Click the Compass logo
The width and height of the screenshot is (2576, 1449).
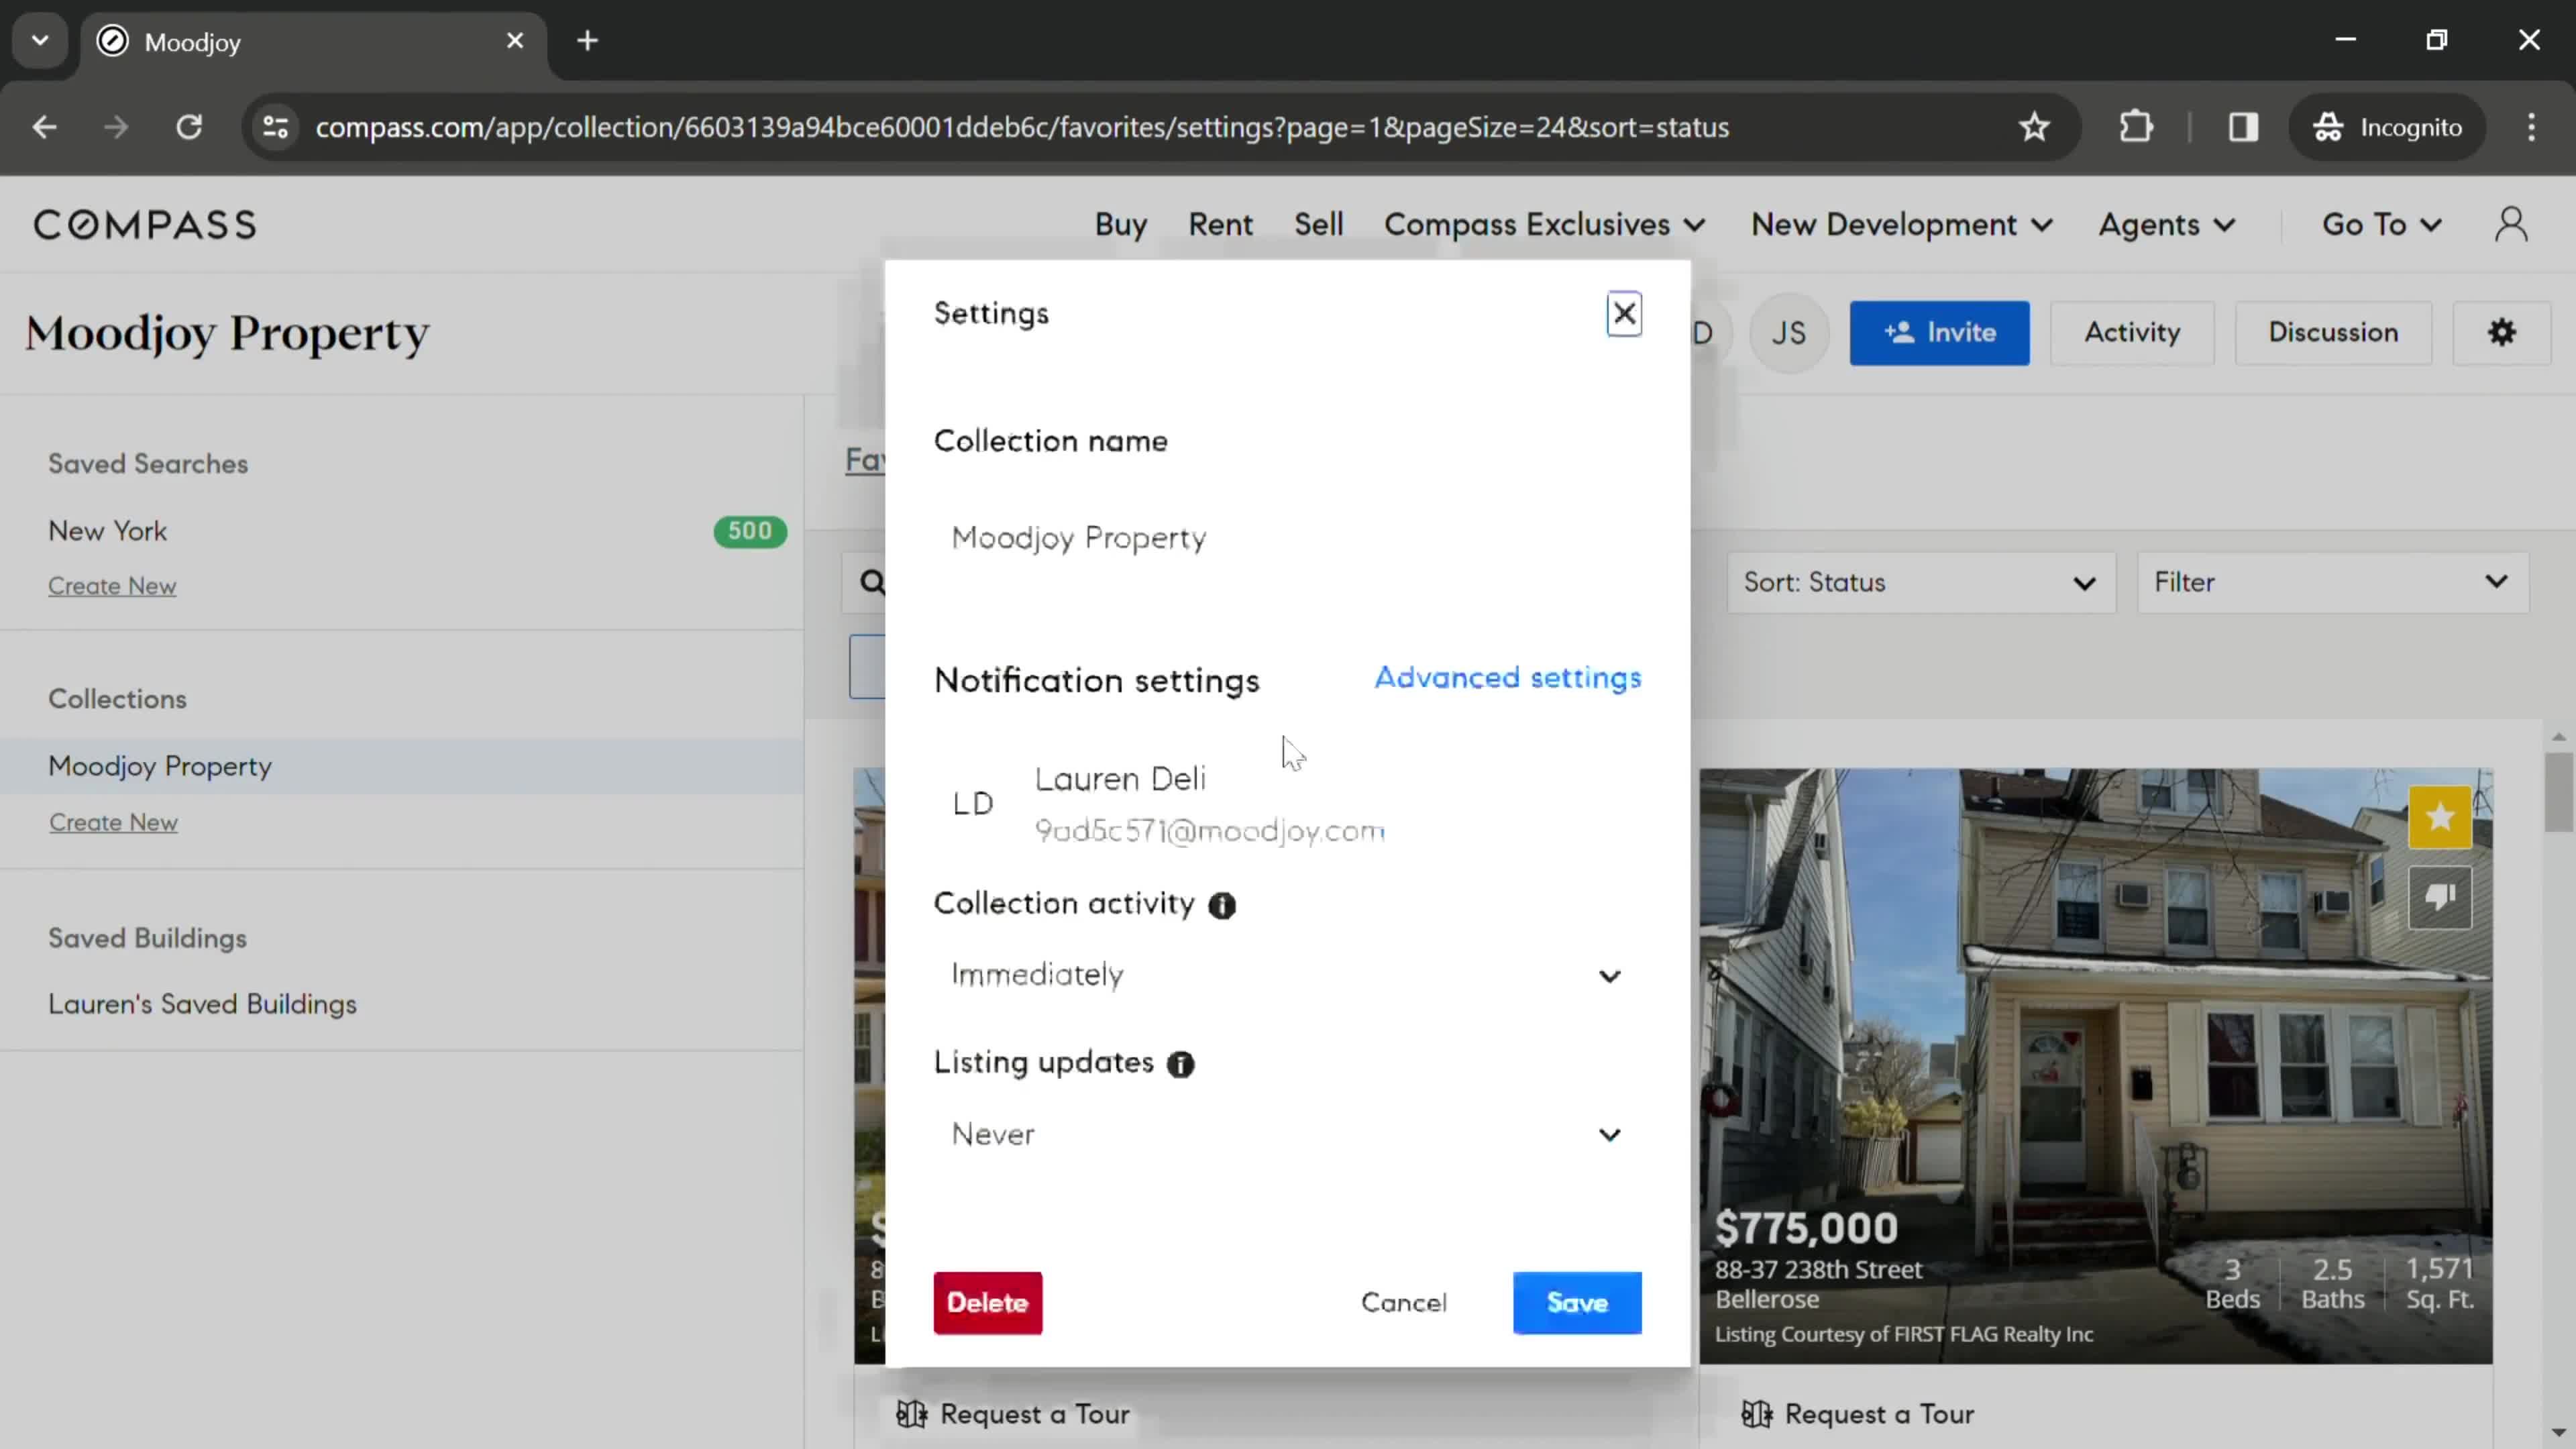coord(145,225)
